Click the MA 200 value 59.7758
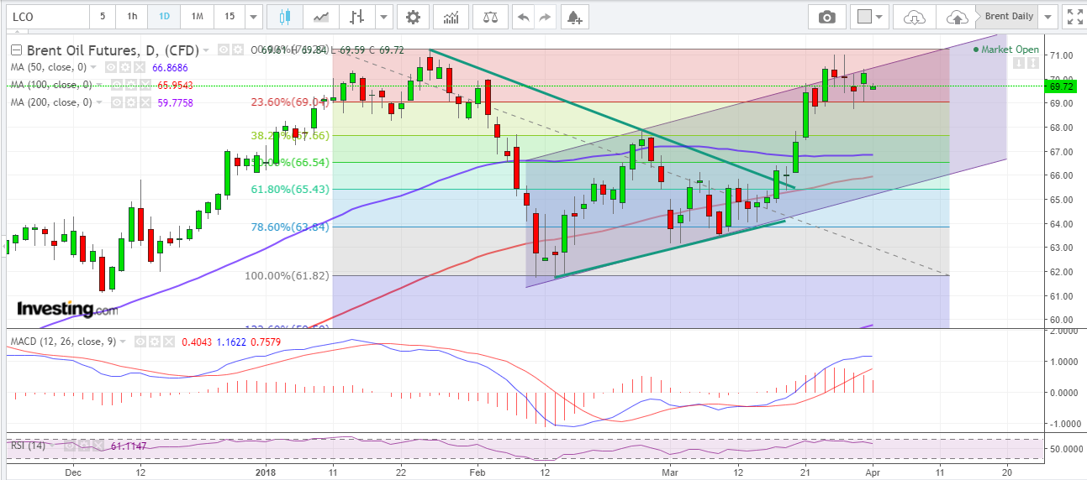 point(176,102)
